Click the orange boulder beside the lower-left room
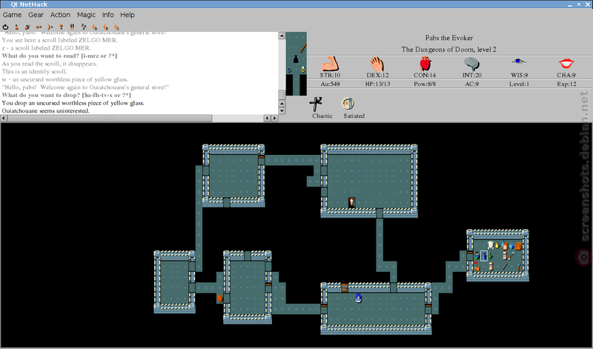Viewport: 593px width, 349px height. pyautogui.click(x=219, y=299)
